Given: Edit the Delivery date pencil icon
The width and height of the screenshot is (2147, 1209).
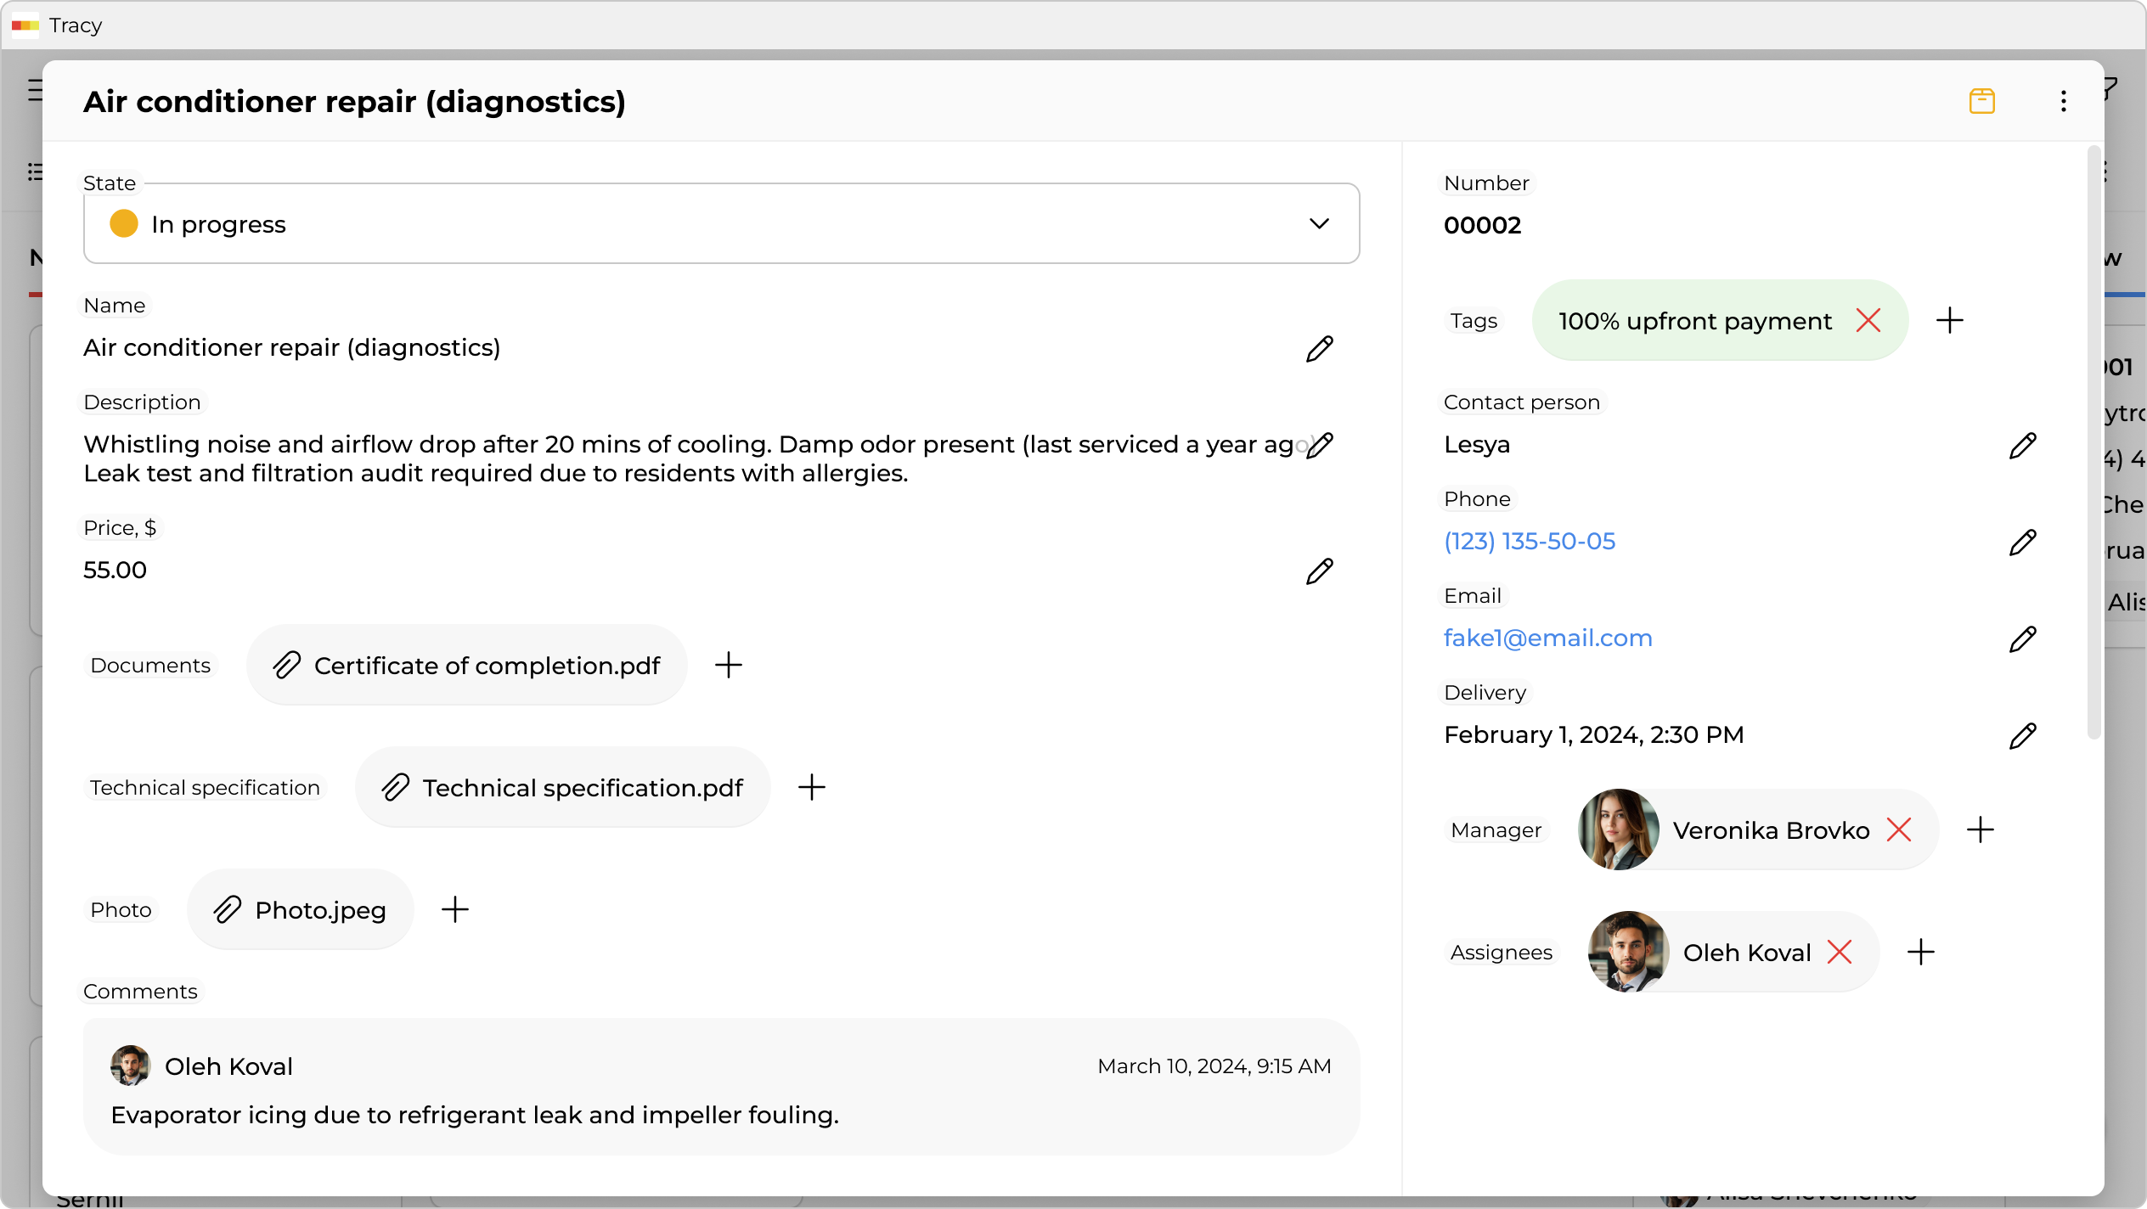Looking at the screenshot, I should point(2022,735).
